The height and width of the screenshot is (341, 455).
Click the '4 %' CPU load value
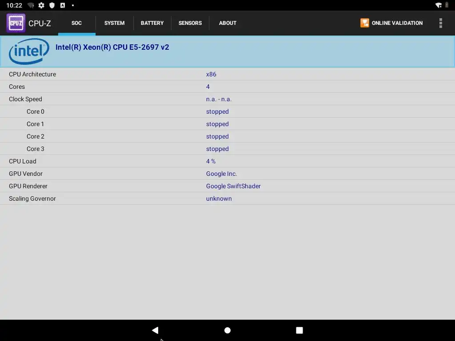point(211,161)
